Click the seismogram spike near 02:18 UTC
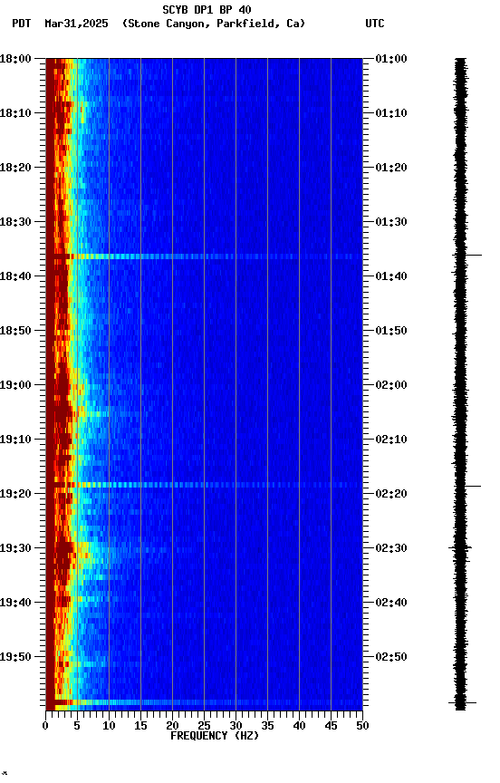Viewport: 500px width, 783px height. click(x=467, y=486)
